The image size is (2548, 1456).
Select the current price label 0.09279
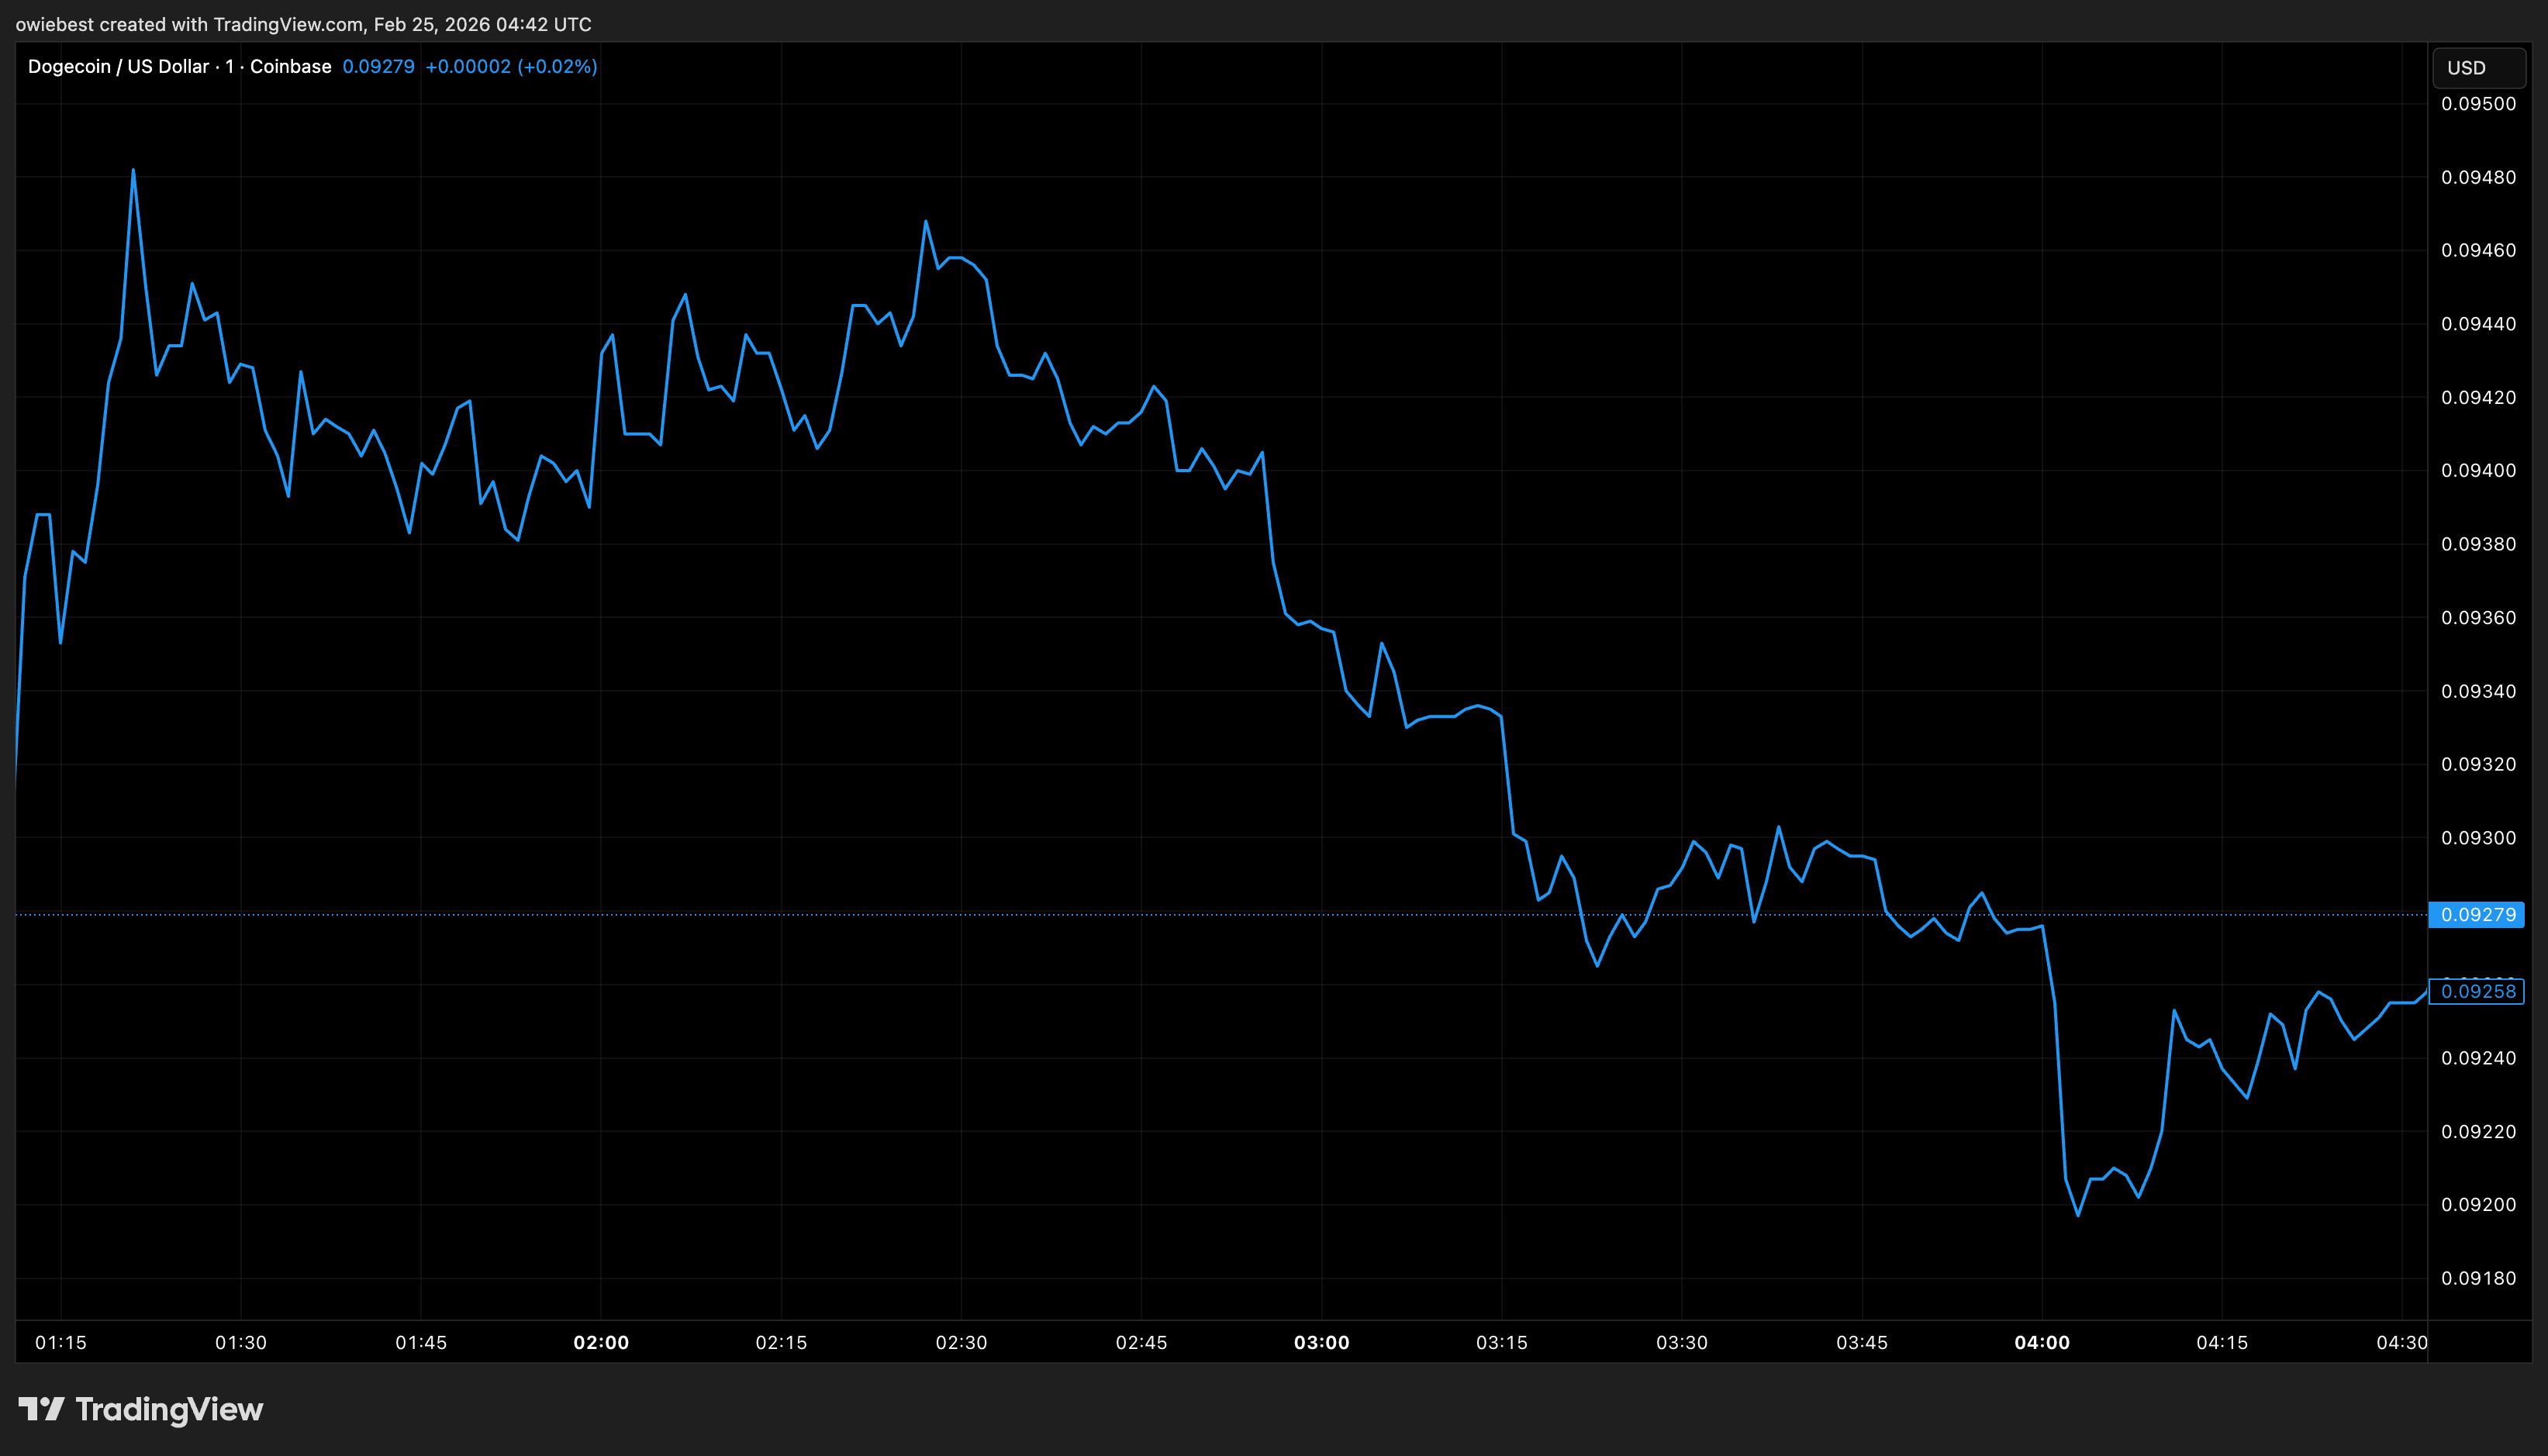coord(2477,915)
